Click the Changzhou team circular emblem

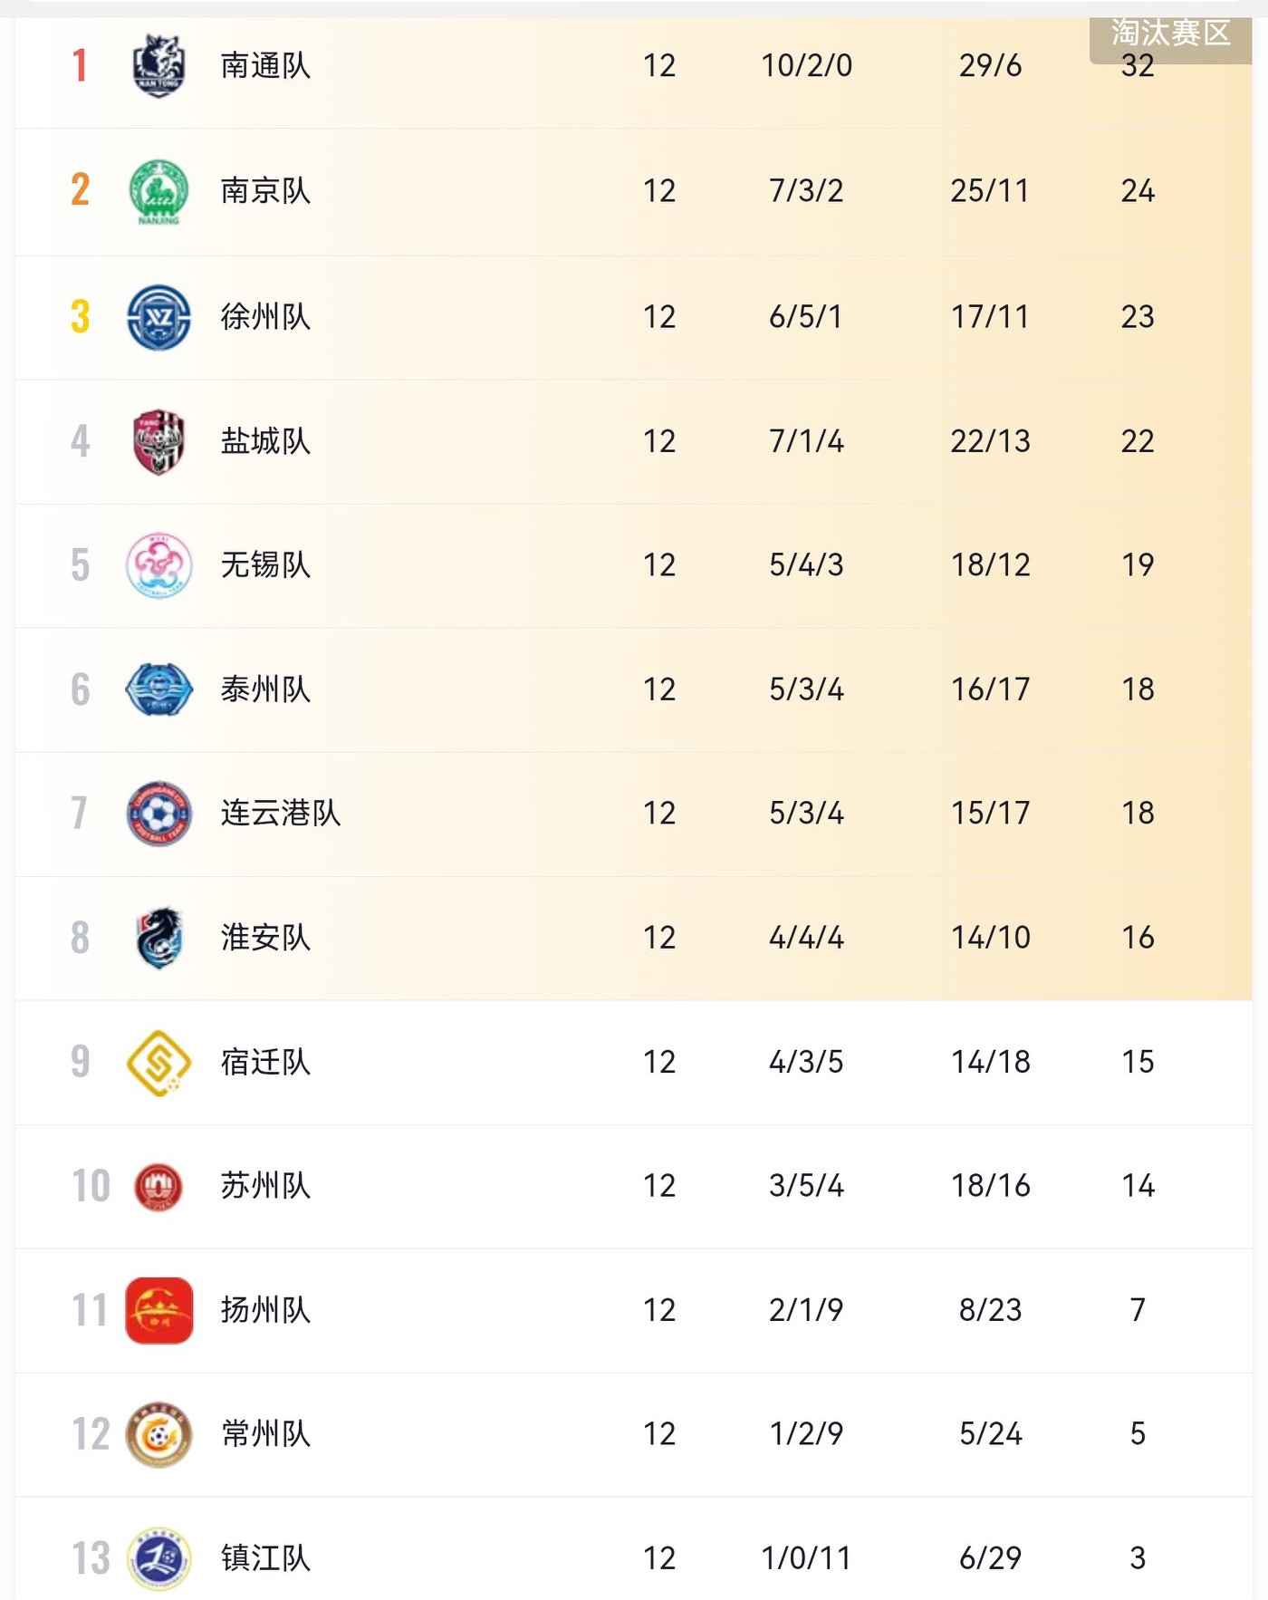(158, 1434)
